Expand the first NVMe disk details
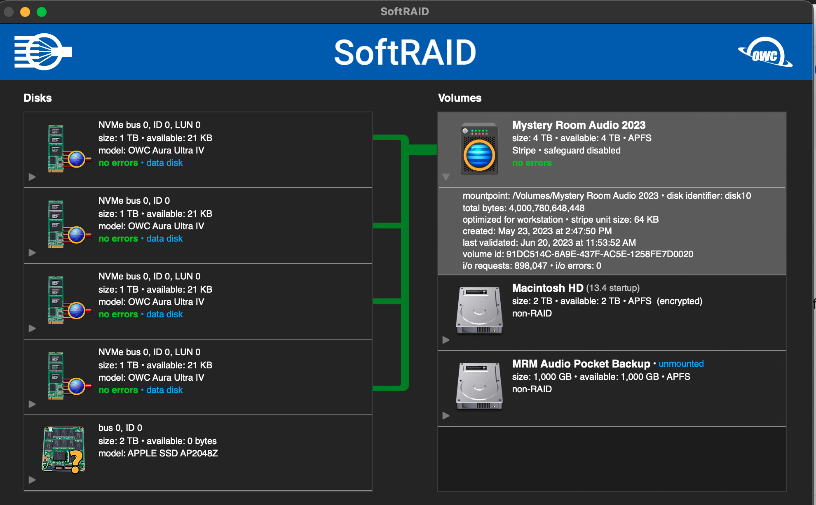Image resolution: width=816 pixels, height=505 pixels. (32, 177)
